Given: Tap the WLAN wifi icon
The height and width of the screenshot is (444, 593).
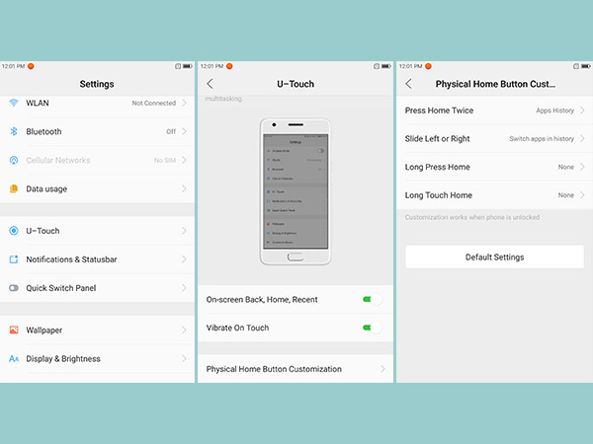Looking at the screenshot, I should click(x=14, y=103).
